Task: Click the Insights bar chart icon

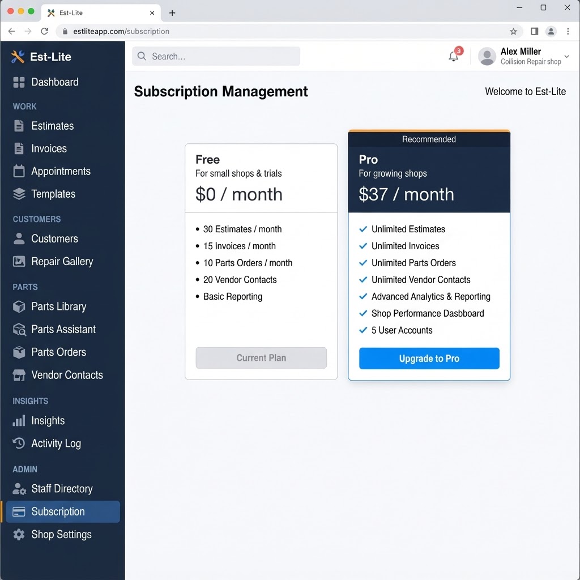Action: (x=19, y=421)
